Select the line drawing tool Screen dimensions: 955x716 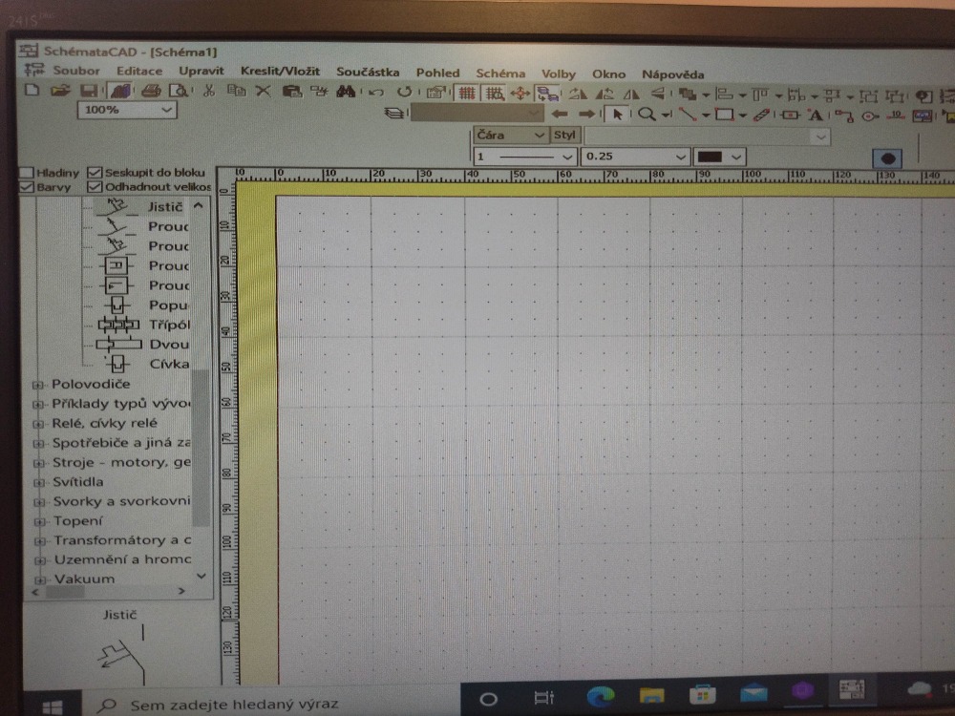pos(687,115)
